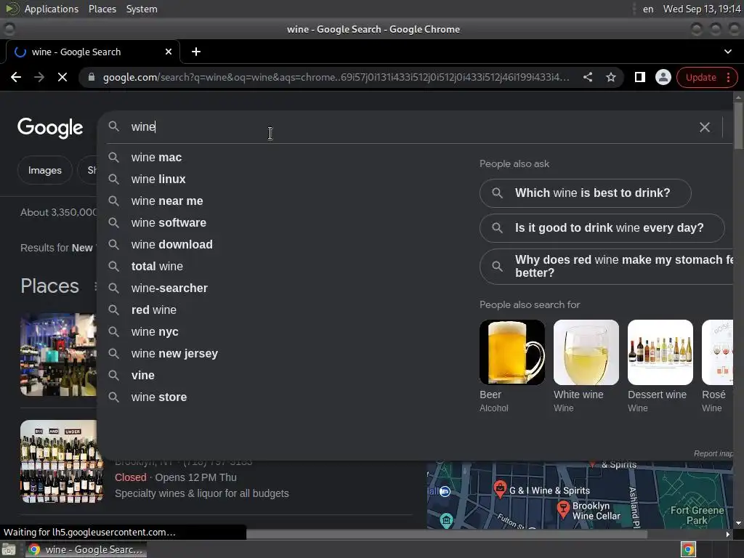Screen dimensions: 744x558
Task: Click the Report inappropriate predictions link
Action: coord(713,453)
